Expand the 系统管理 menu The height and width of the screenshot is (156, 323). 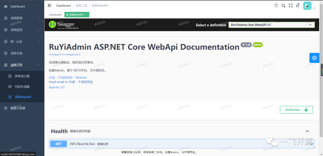[x=39, y=18]
